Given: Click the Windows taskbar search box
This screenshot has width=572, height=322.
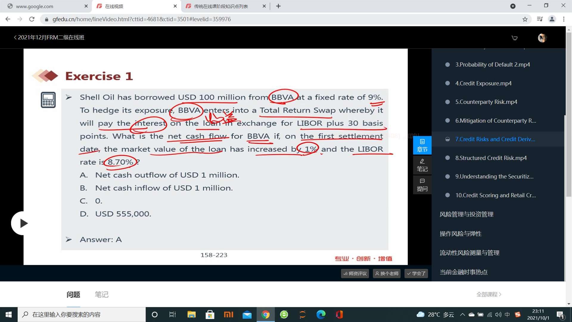Looking at the screenshot, I should pyautogui.click(x=82, y=315).
